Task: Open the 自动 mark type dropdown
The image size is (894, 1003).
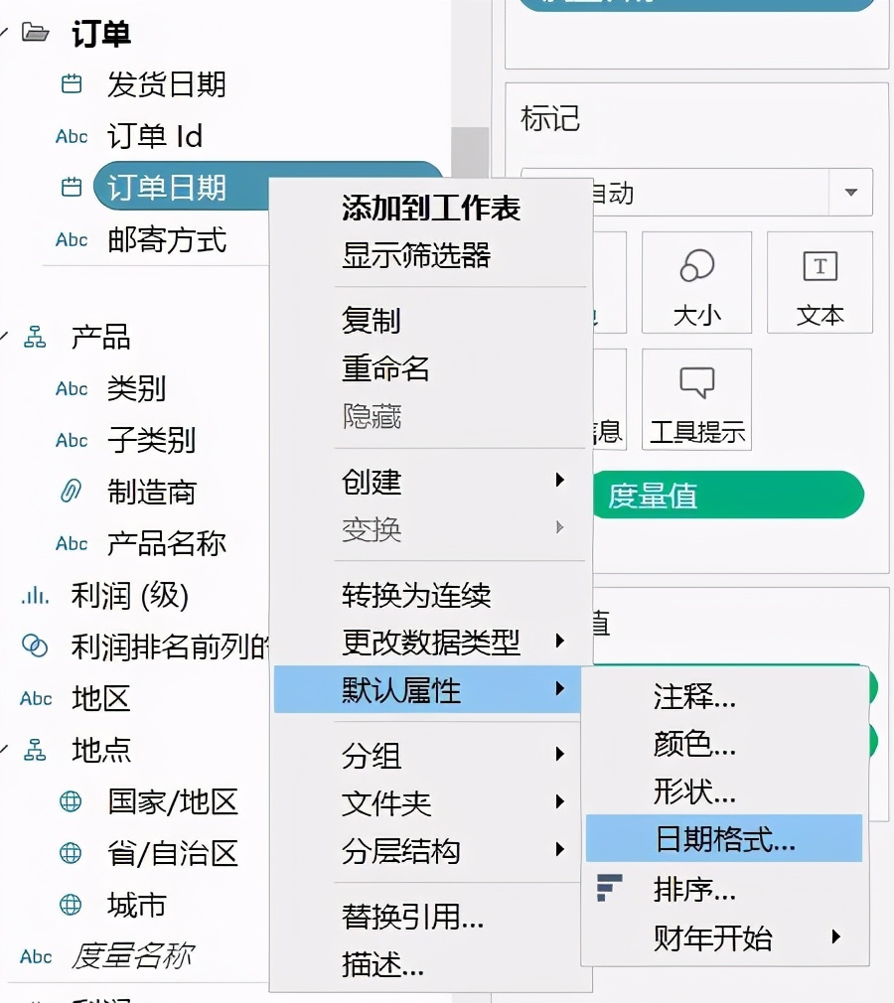Action: point(850,192)
